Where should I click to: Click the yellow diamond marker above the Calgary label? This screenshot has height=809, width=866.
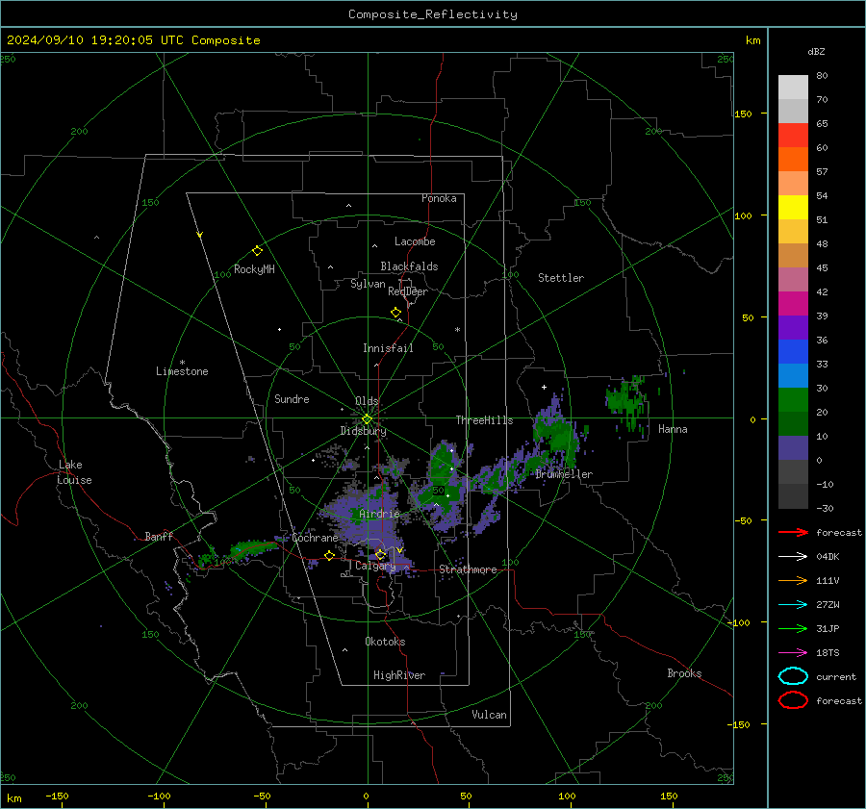380,554
